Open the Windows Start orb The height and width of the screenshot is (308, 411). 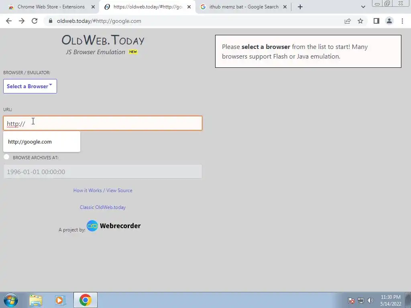click(11, 300)
